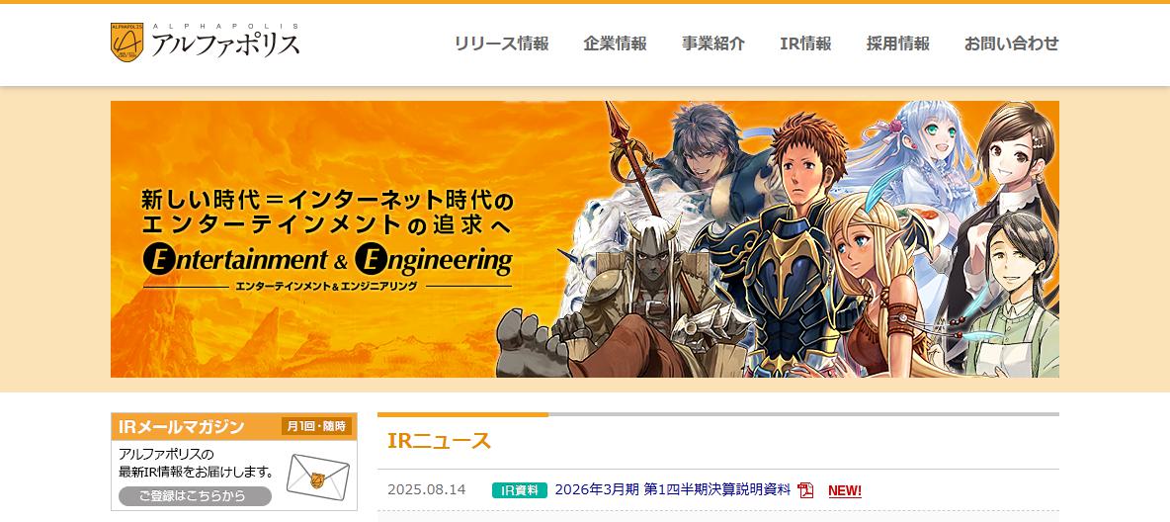This screenshot has width=1170, height=522.
Task: Click the black circle E of Engineering
Action: tap(371, 260)
